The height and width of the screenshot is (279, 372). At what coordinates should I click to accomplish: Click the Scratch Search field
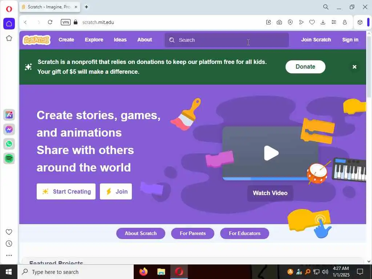click(x=227, y=40)
